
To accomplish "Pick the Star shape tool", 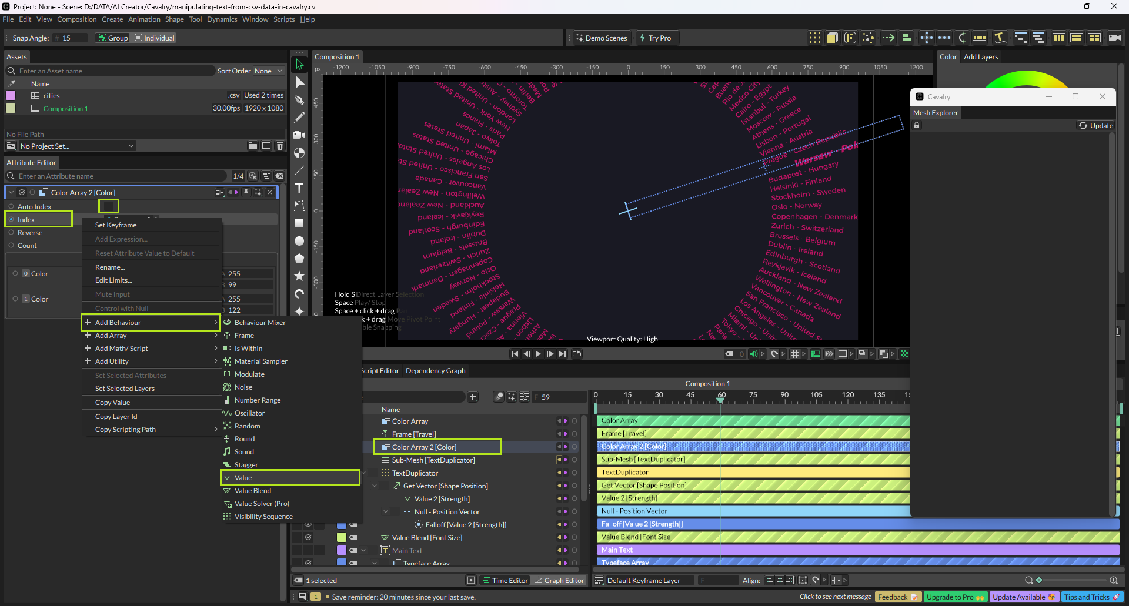I will [x=299, y=276].
